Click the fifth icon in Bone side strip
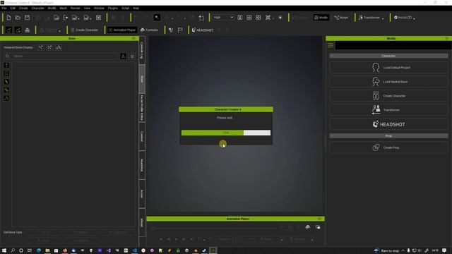452x254 pixels. 6,99
